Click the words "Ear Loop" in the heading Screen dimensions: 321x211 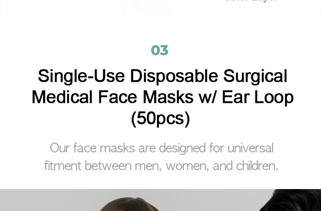[x=258, y=98]
